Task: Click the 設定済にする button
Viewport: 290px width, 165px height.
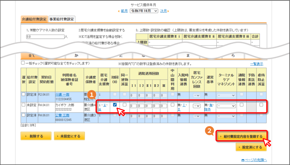Action: coord(251,147)
